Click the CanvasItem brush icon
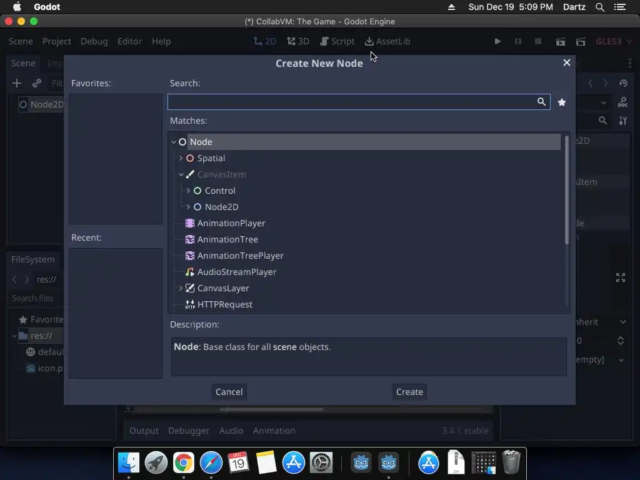Image resolution: width=640 pixels, height=480 pixels. pyautogui.click(x=190, y=174)
